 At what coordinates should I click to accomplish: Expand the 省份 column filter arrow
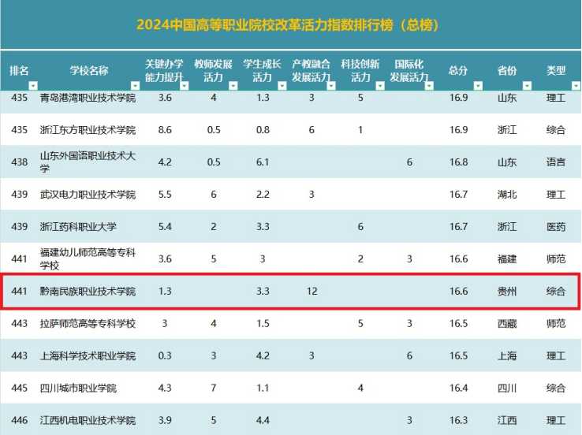coord(526,85)
